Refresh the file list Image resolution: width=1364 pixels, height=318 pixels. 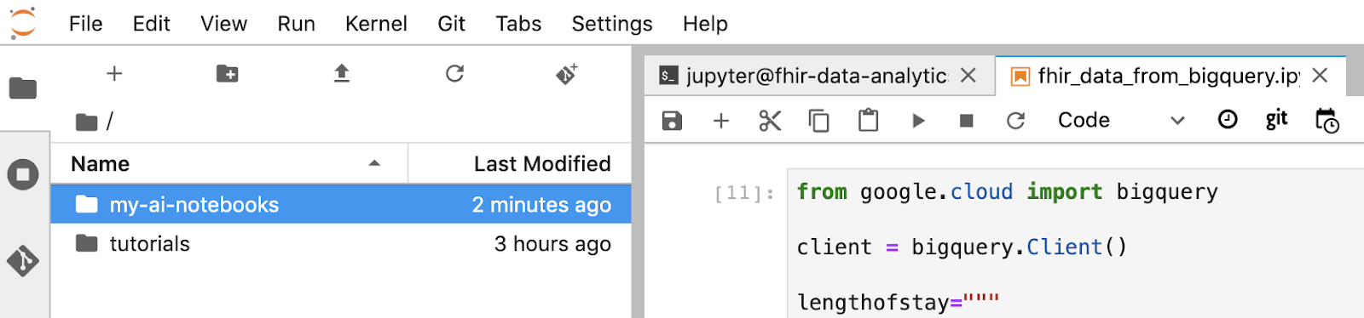455,74
